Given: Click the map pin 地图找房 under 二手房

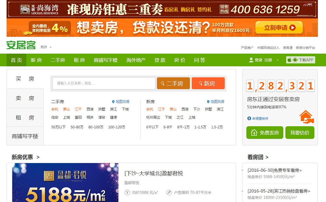Looking at the screenshot, I should coord(121,101).
